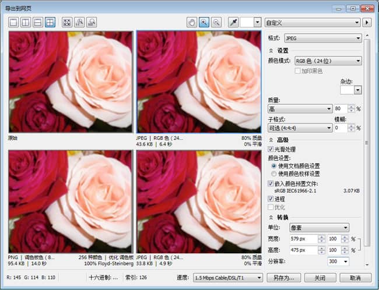
Task: Click the 高度 px spinner arrows
Action: pos(321,250)
